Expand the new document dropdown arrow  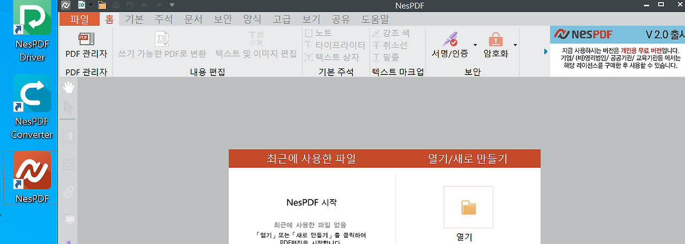91,5
